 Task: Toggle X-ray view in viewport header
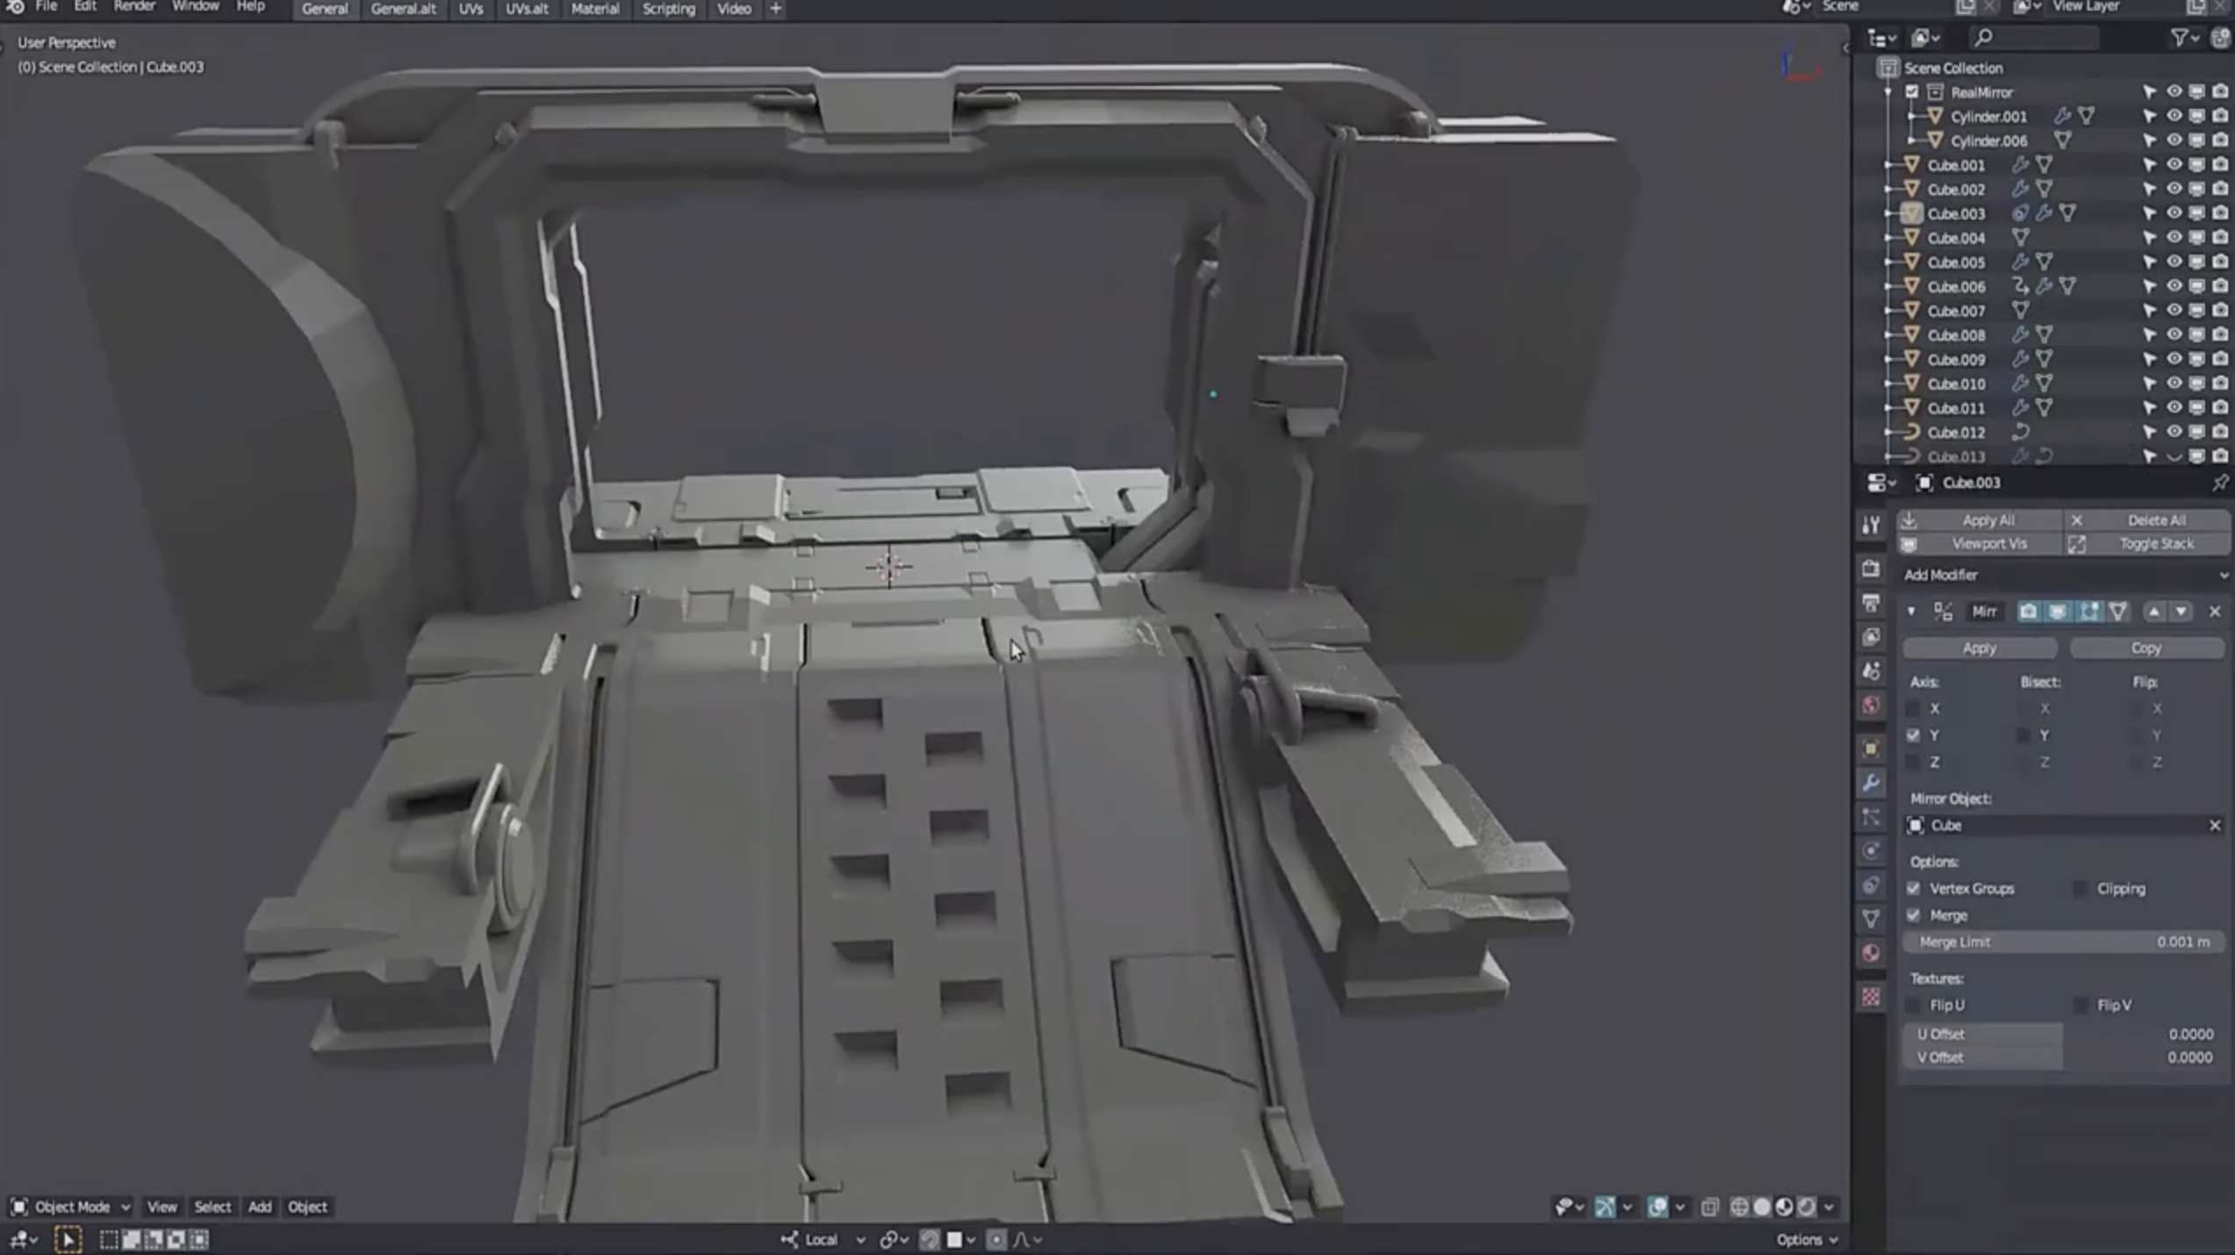tap(1709, 1207)
